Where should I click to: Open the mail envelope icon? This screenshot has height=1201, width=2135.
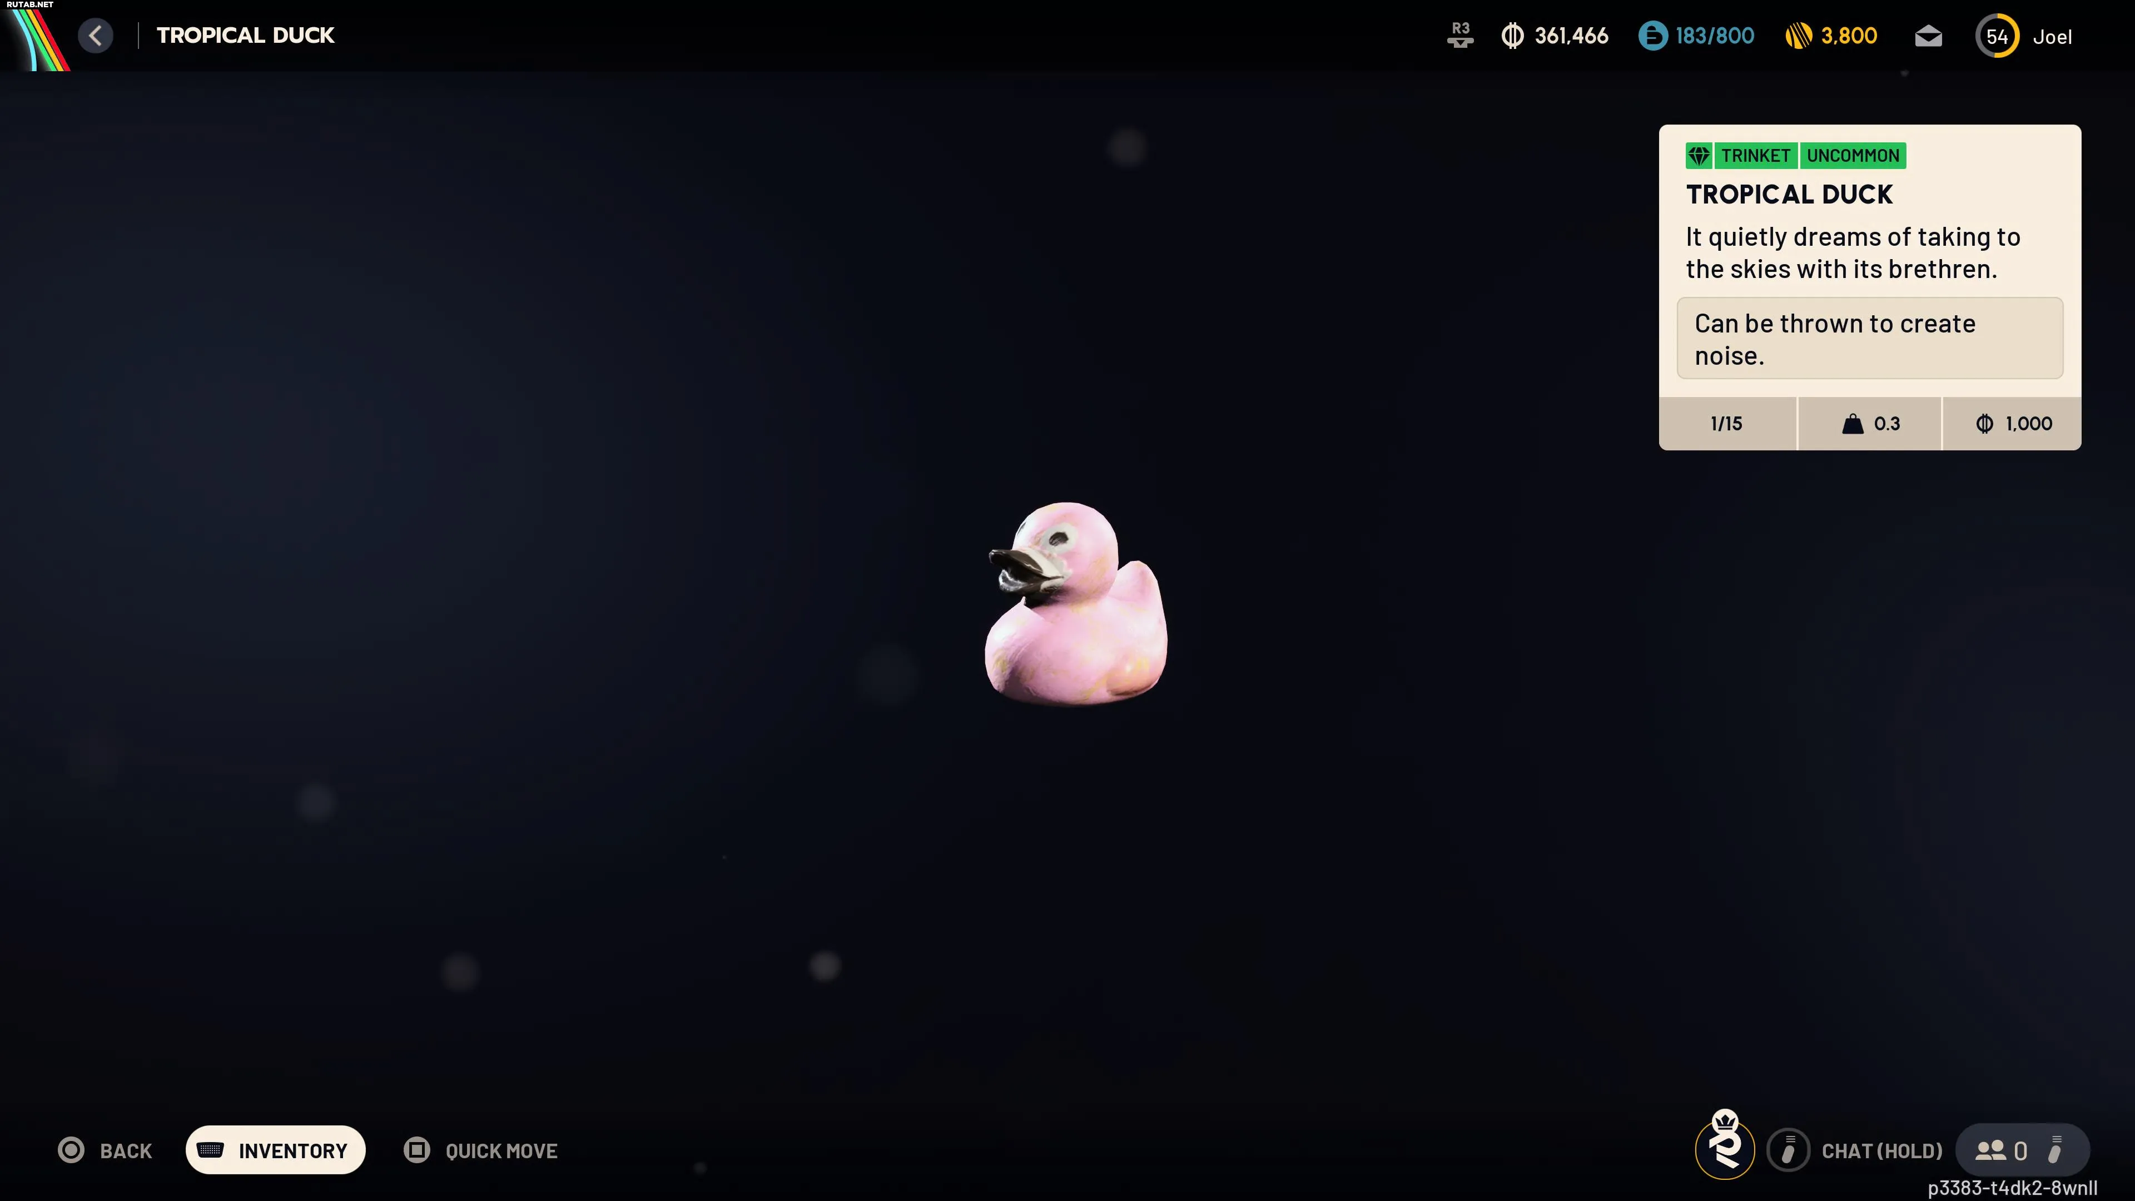[1928, 37]
